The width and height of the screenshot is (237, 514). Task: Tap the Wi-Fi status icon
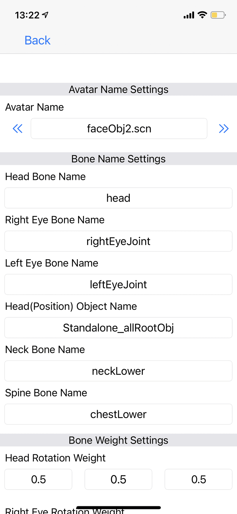tap(202, 15)
